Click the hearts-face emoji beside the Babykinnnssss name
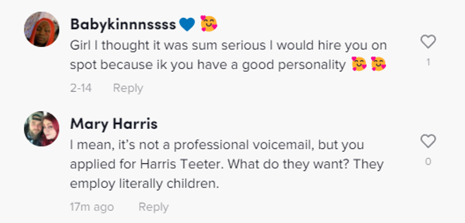Screen dimensions: 465x223 pyautogui.click(x=208, y=24)
